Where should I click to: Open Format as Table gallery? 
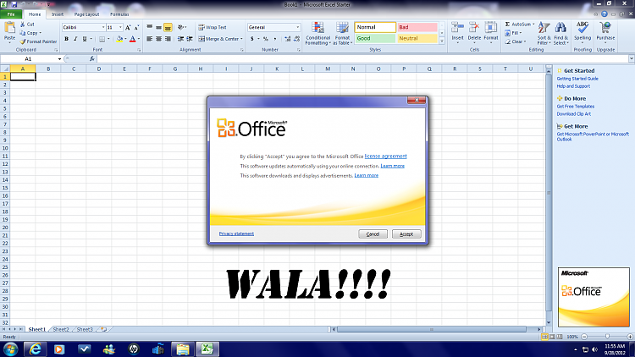(x=342, y=34)
